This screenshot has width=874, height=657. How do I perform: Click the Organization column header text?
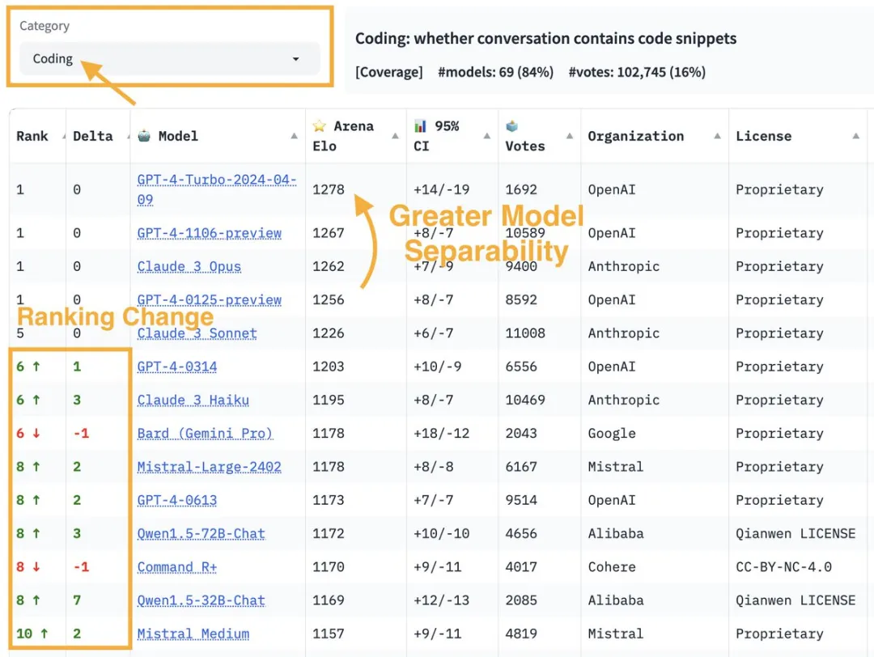point(635,136)
